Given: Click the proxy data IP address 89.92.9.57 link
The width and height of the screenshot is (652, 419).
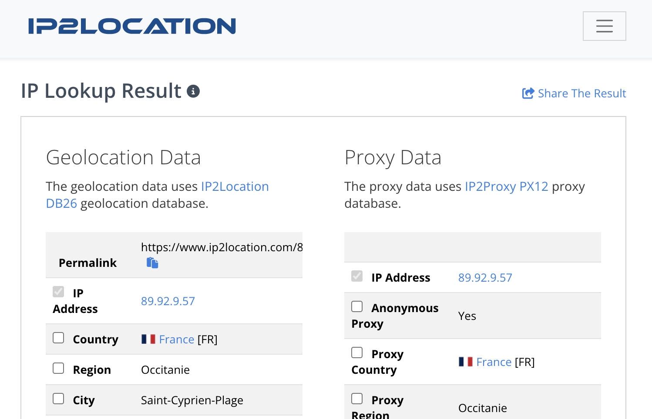Looking at the screenshot, I should (485, 278).
